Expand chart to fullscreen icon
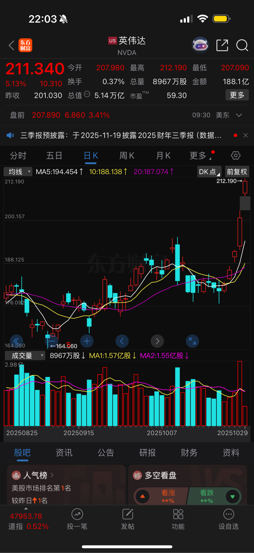254x553 pixels. [x=192, y=341]
